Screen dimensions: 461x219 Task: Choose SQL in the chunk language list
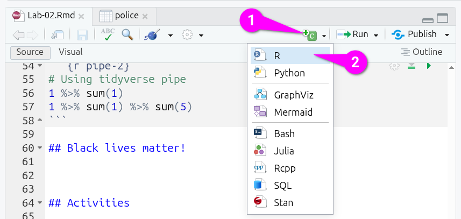282,185
